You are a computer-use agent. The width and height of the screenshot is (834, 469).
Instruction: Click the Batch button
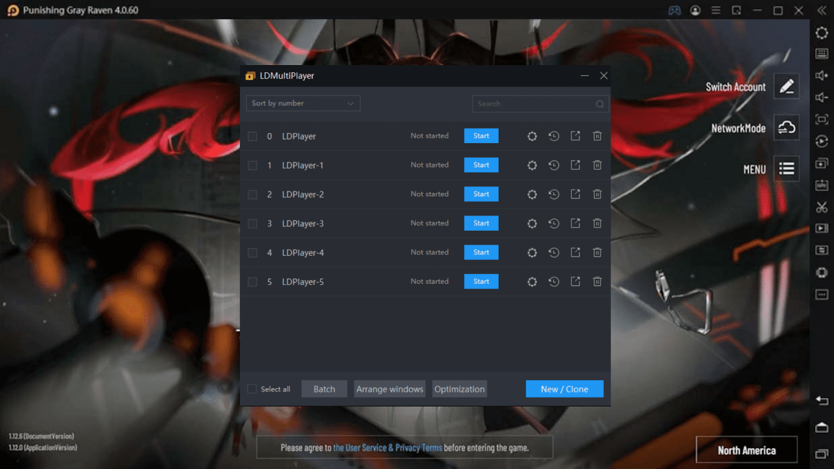[x=324, y=389]
